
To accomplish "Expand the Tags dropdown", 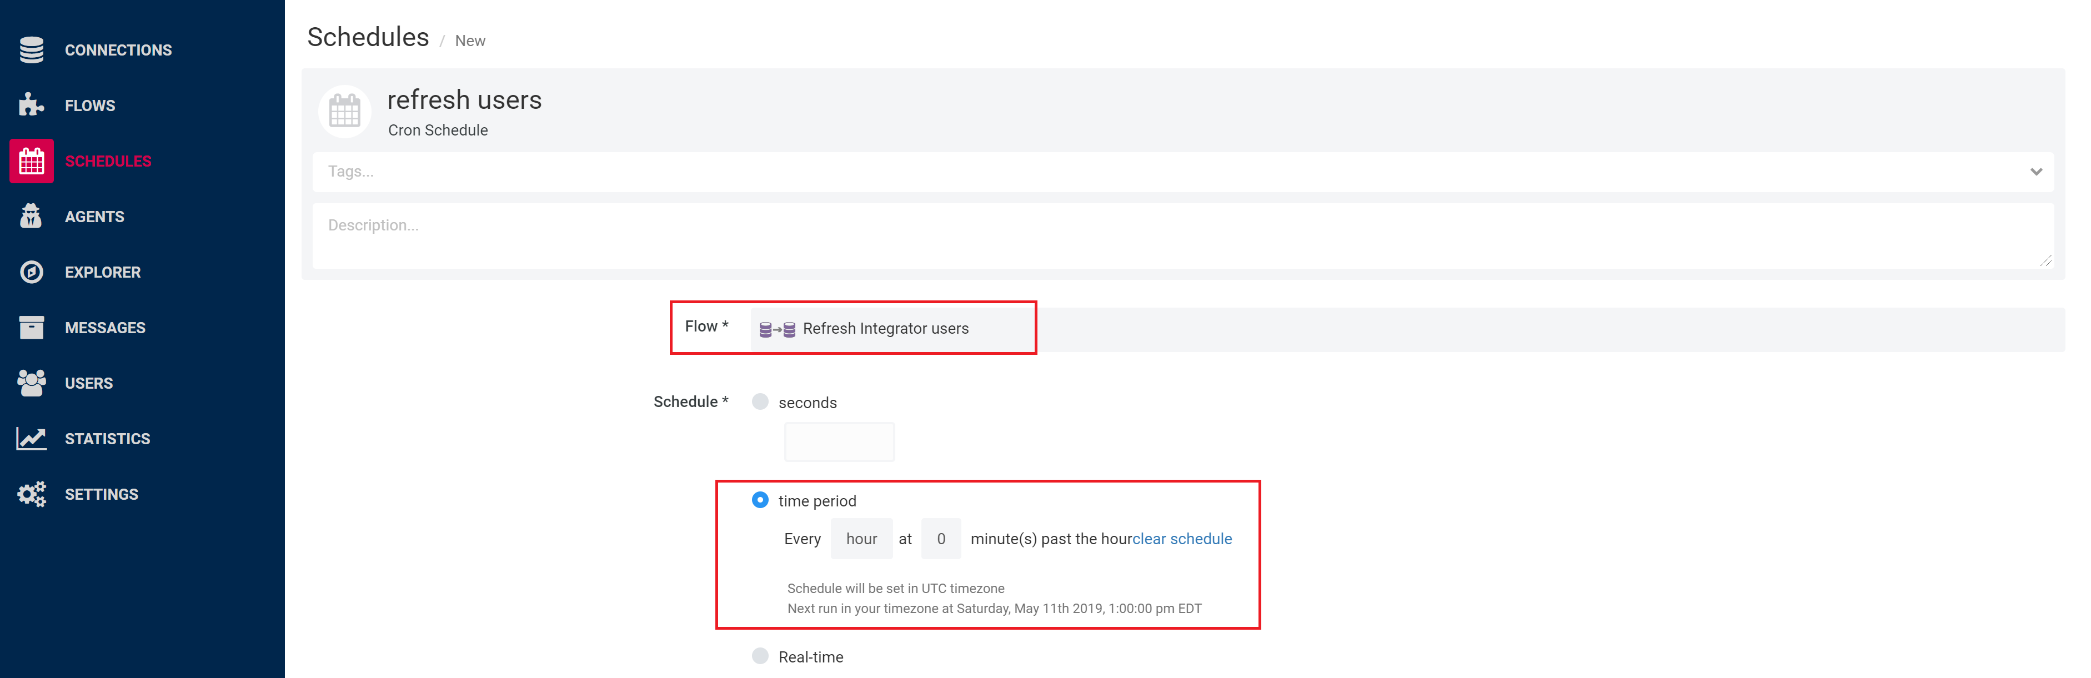I will pyautogui.click(x=2035, y=172).
